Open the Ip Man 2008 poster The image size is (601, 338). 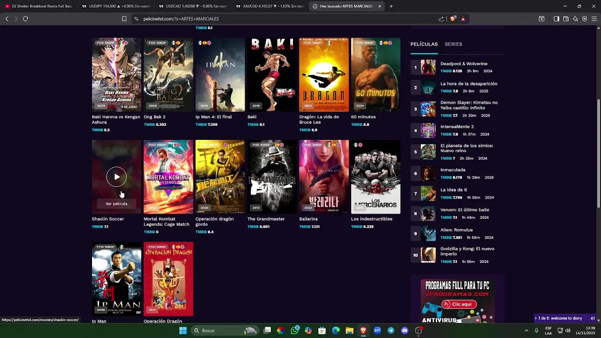116,278
